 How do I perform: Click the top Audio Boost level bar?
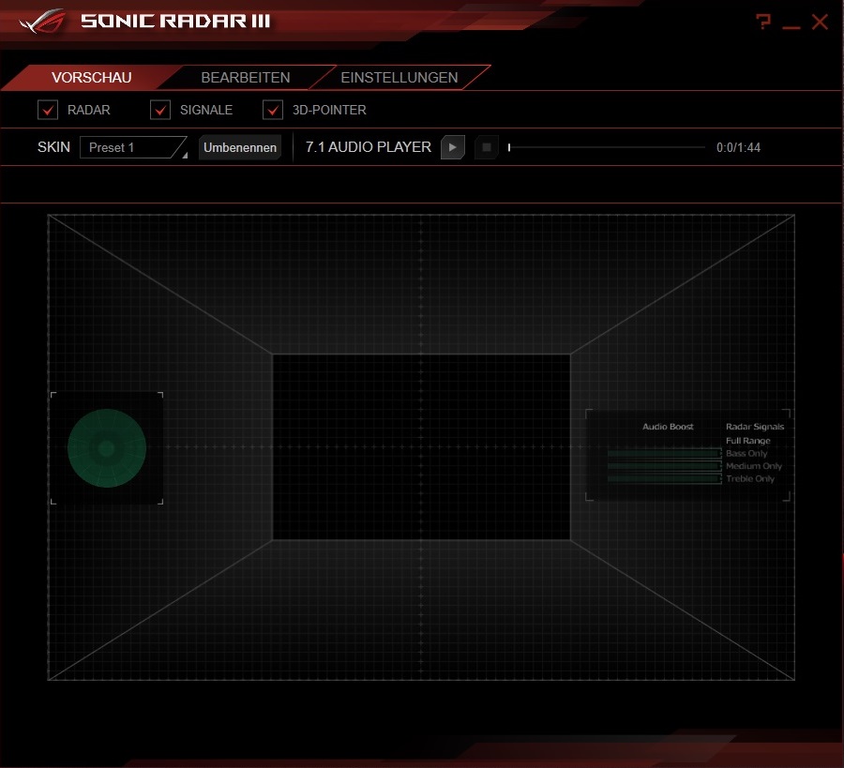(663, 454)
